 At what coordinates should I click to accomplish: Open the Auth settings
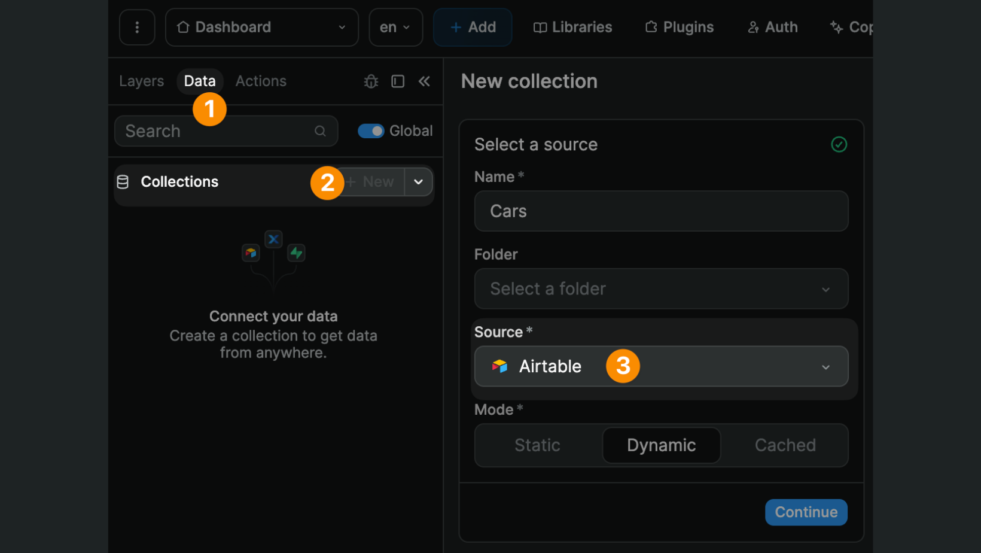(772, 27)
